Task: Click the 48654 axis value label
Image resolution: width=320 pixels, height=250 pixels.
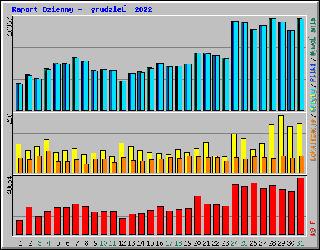Action: (x=9, y=185)
